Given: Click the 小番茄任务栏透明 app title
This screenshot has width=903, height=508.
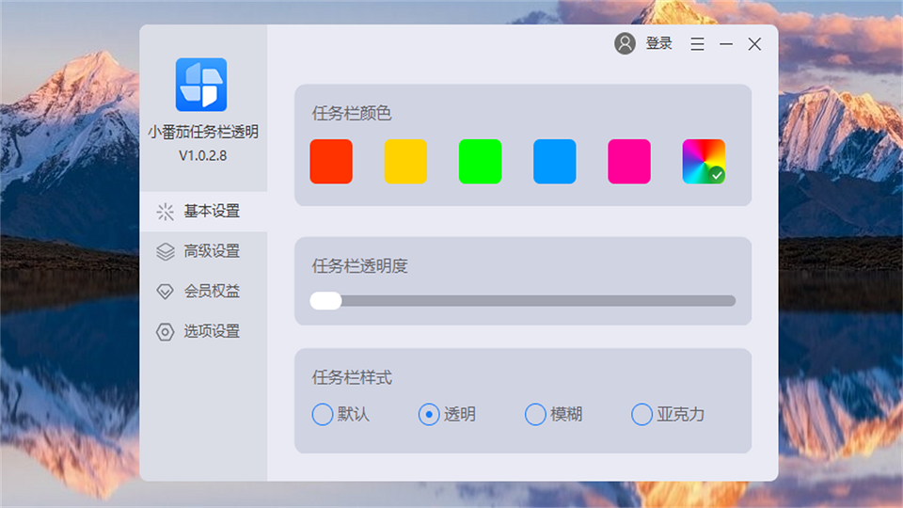Looking at the screenshot, I should (203, 132).
